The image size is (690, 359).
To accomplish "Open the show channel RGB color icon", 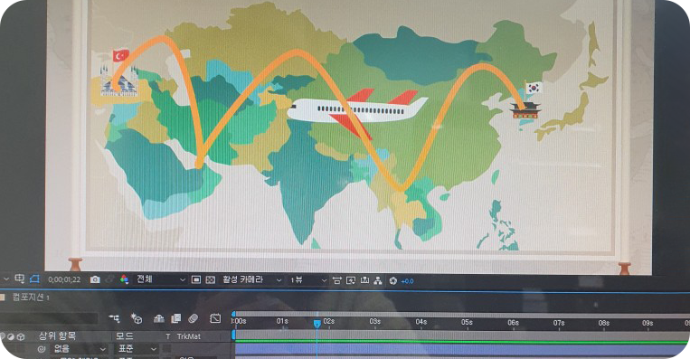I will point(124,279).
